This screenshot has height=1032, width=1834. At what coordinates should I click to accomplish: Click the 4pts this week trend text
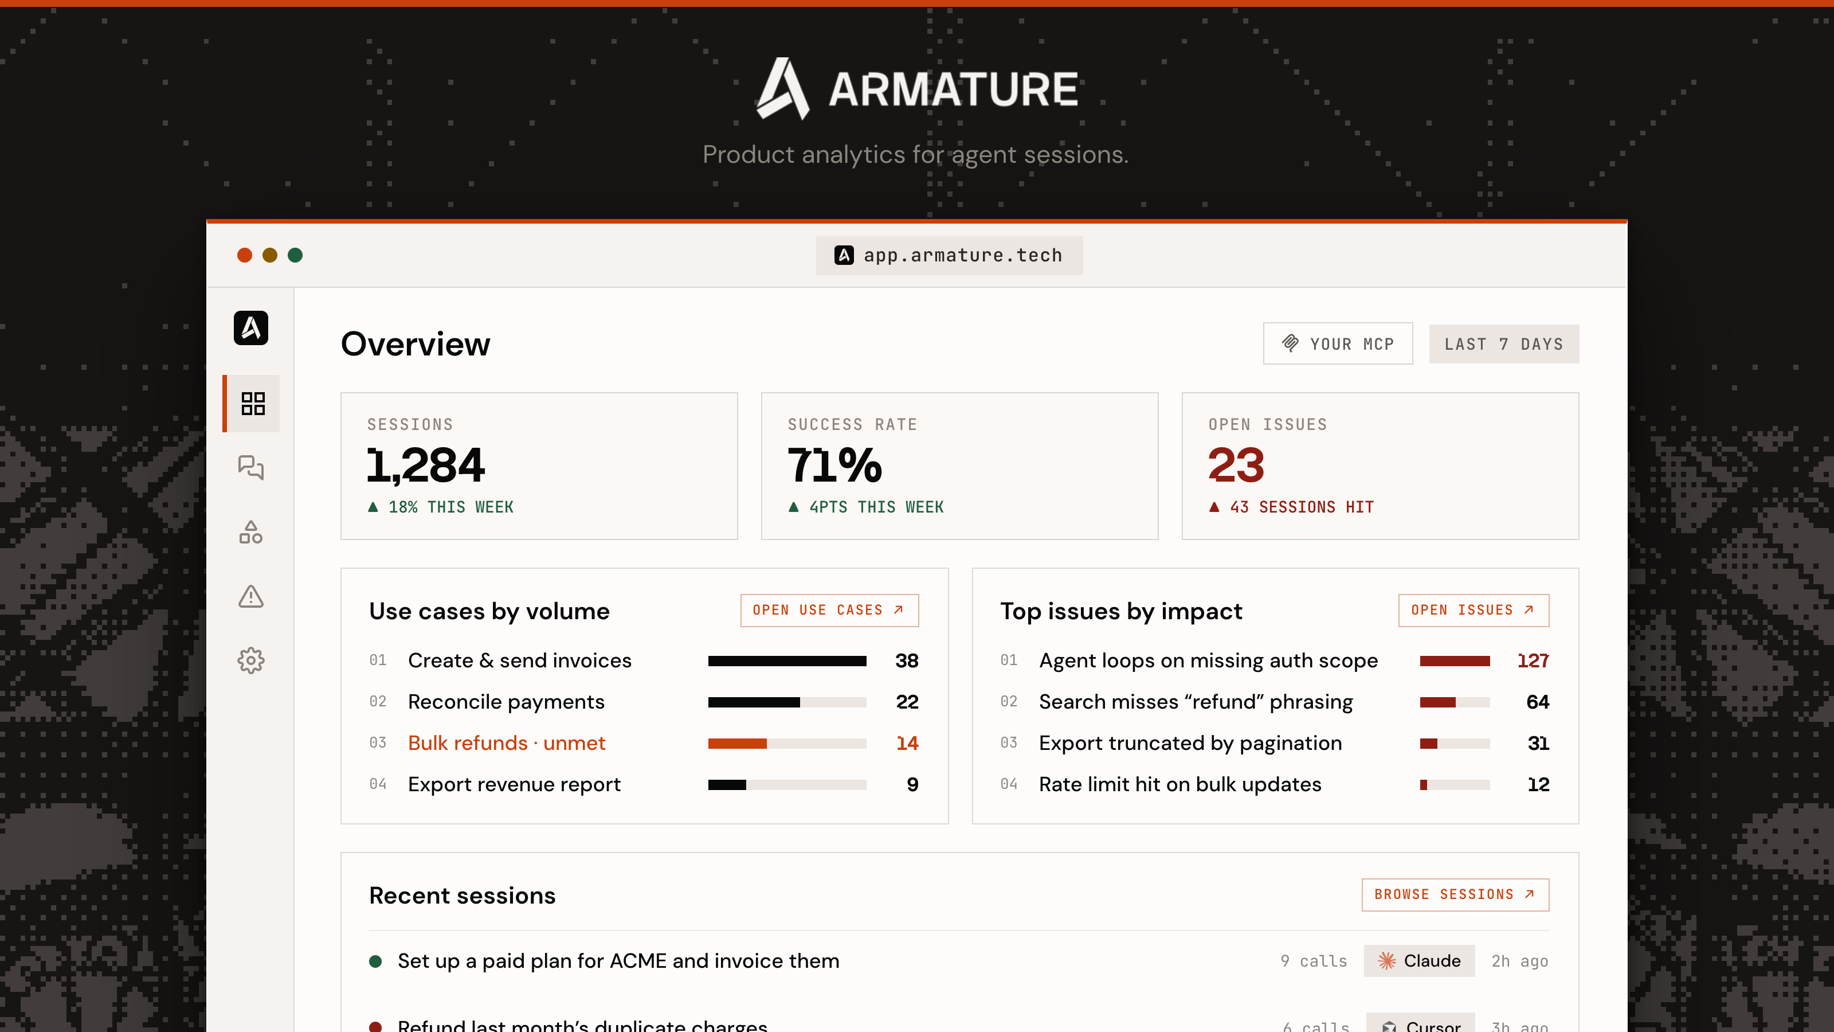coord(876,507)
